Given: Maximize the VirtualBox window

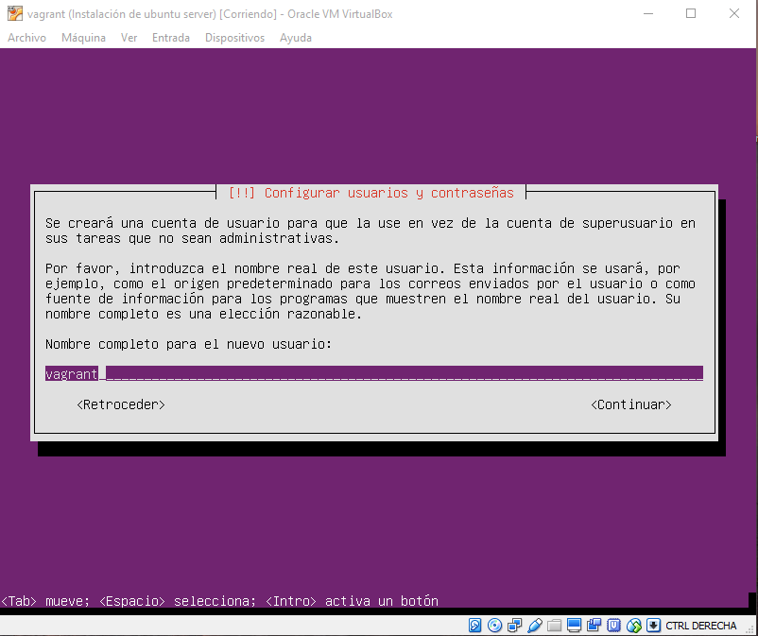Looking at the screenshot, I should point(691,13).
